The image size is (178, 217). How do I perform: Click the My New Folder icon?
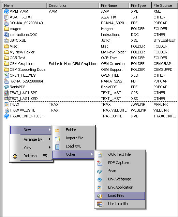tap(6, 52)
